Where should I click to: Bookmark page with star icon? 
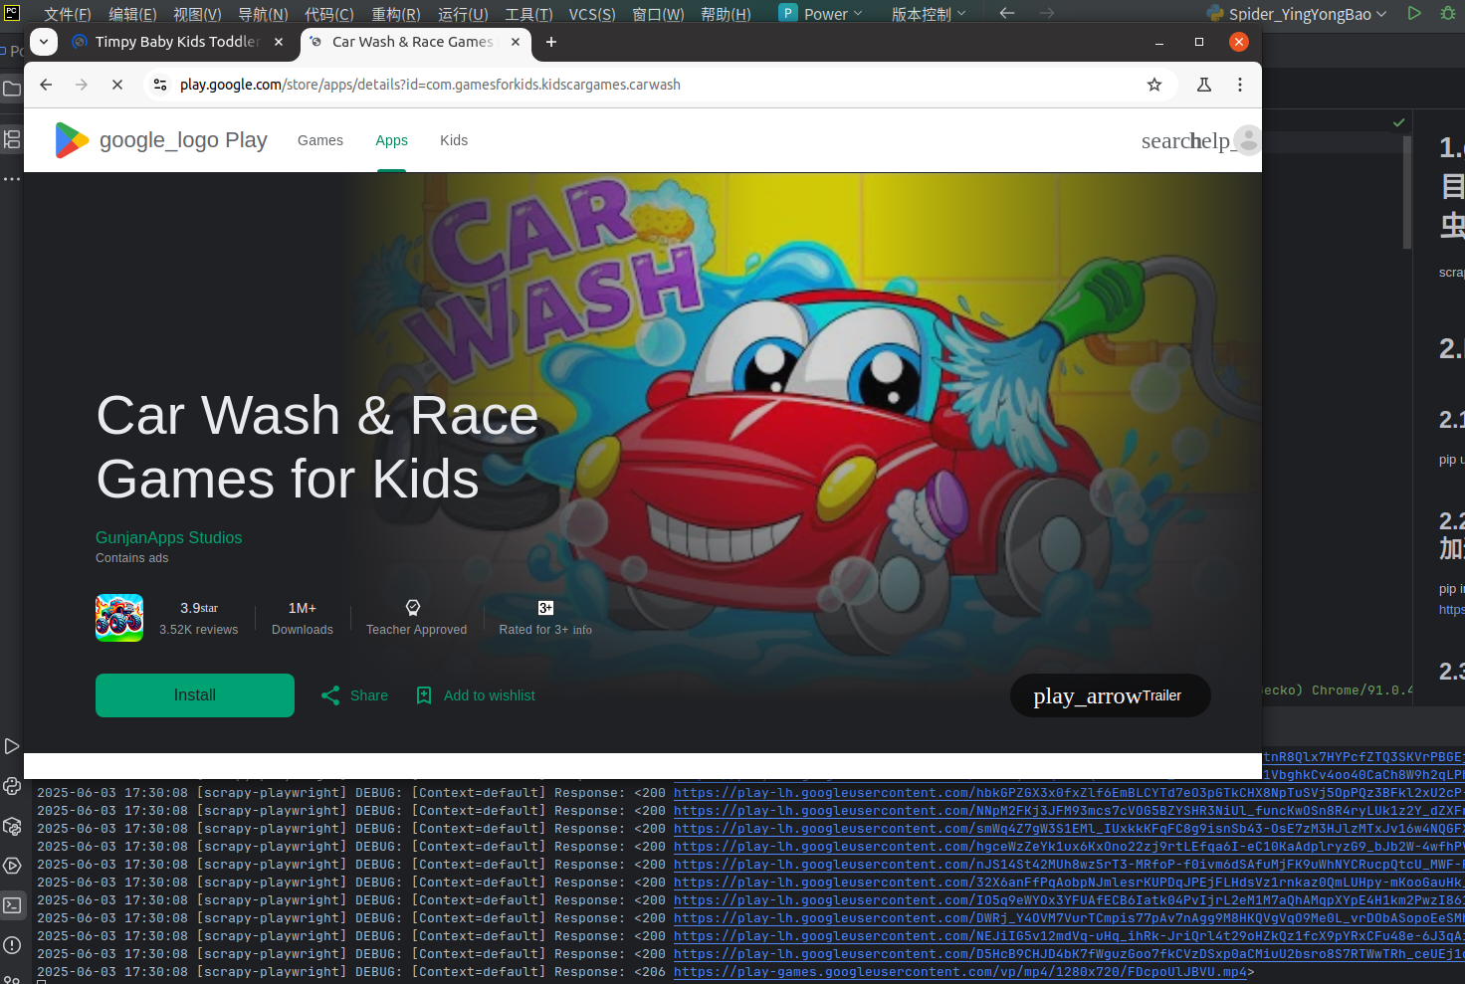[1154, 85]
